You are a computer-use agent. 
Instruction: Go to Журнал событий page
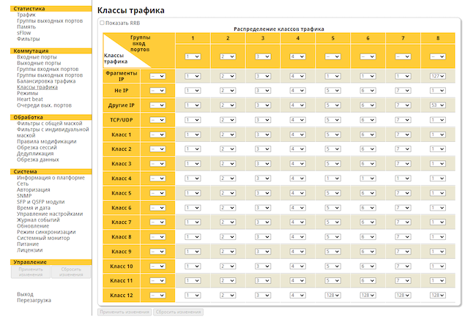[38, 220]
